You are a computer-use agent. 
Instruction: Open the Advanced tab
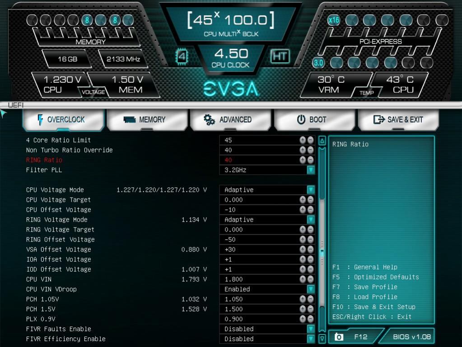(x=231, y=119)
